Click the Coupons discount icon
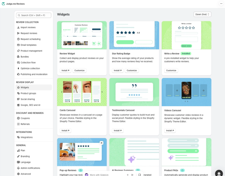This screenshot has width=225, height=176. tap(18, 118)
